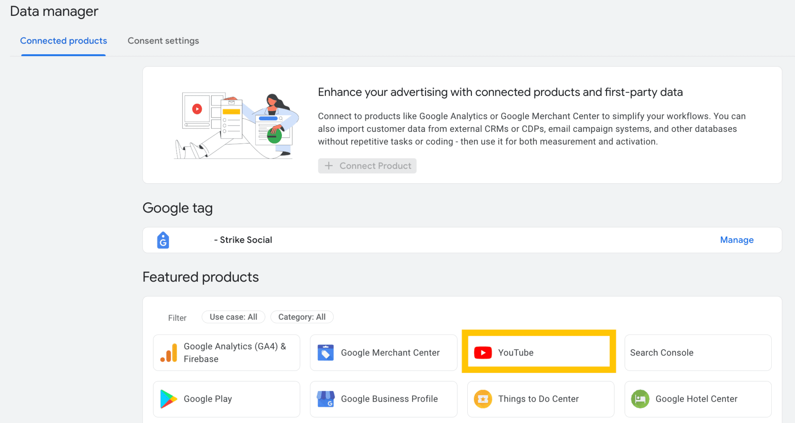The height and width of the screenshot is (423, 795).
Task: Click the Data manager page title
Action: [x=54, y=11]
